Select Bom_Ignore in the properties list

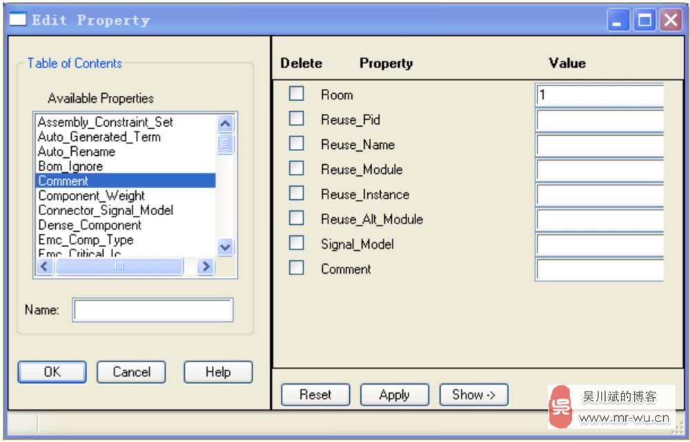pyautogui.click(x=125, y=166)
